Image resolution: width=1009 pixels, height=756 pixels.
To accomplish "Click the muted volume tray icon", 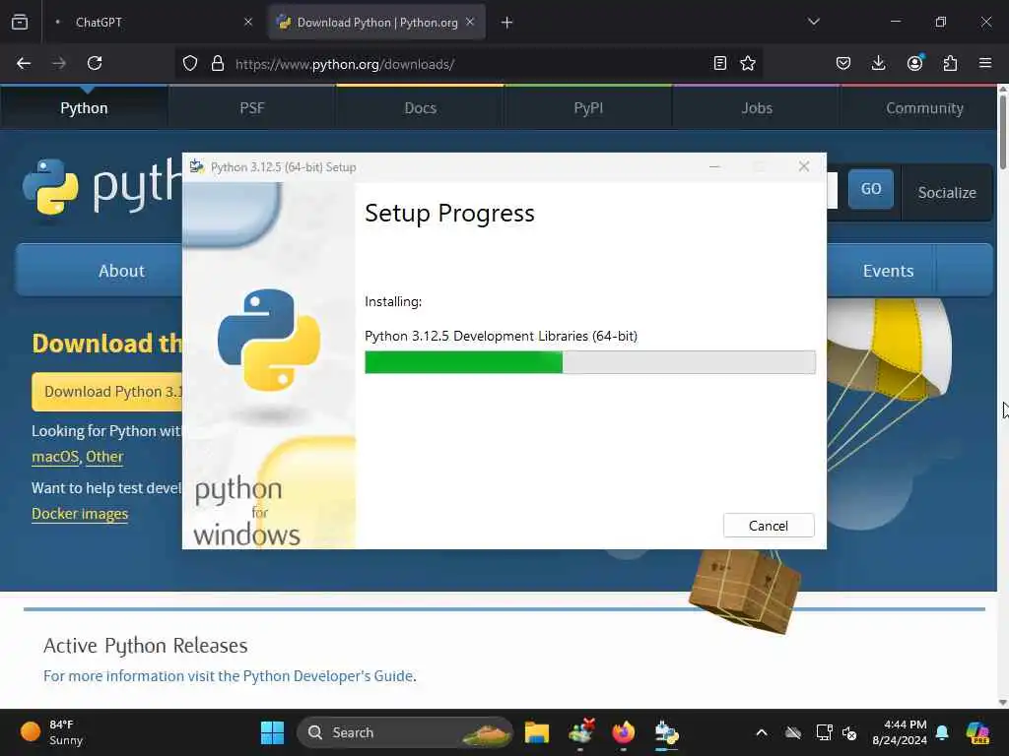I will point(849,732).
